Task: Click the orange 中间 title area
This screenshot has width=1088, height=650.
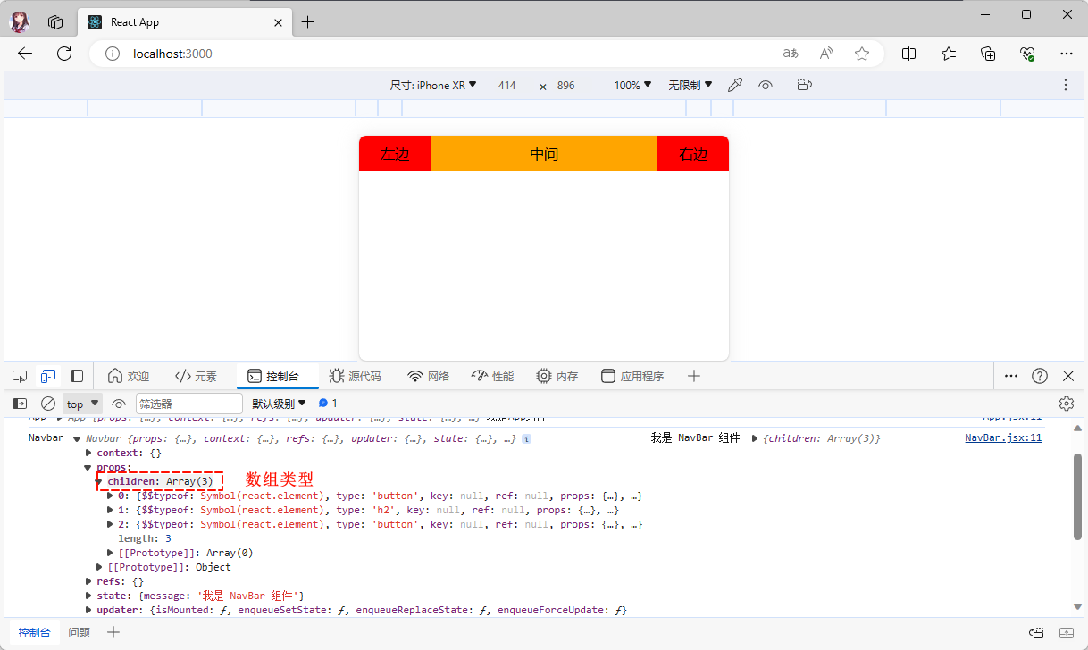Action: pos(543,154)
